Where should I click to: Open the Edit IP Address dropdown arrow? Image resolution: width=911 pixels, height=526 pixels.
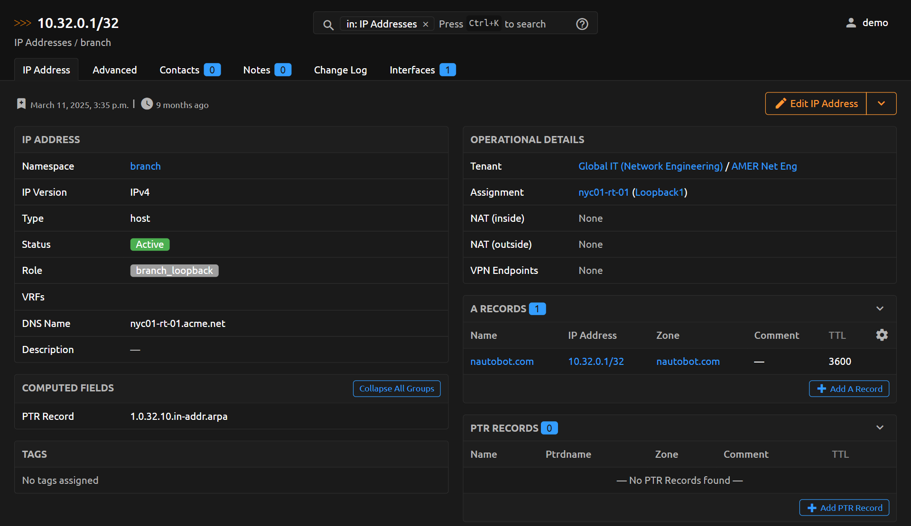tap(881, 103)
